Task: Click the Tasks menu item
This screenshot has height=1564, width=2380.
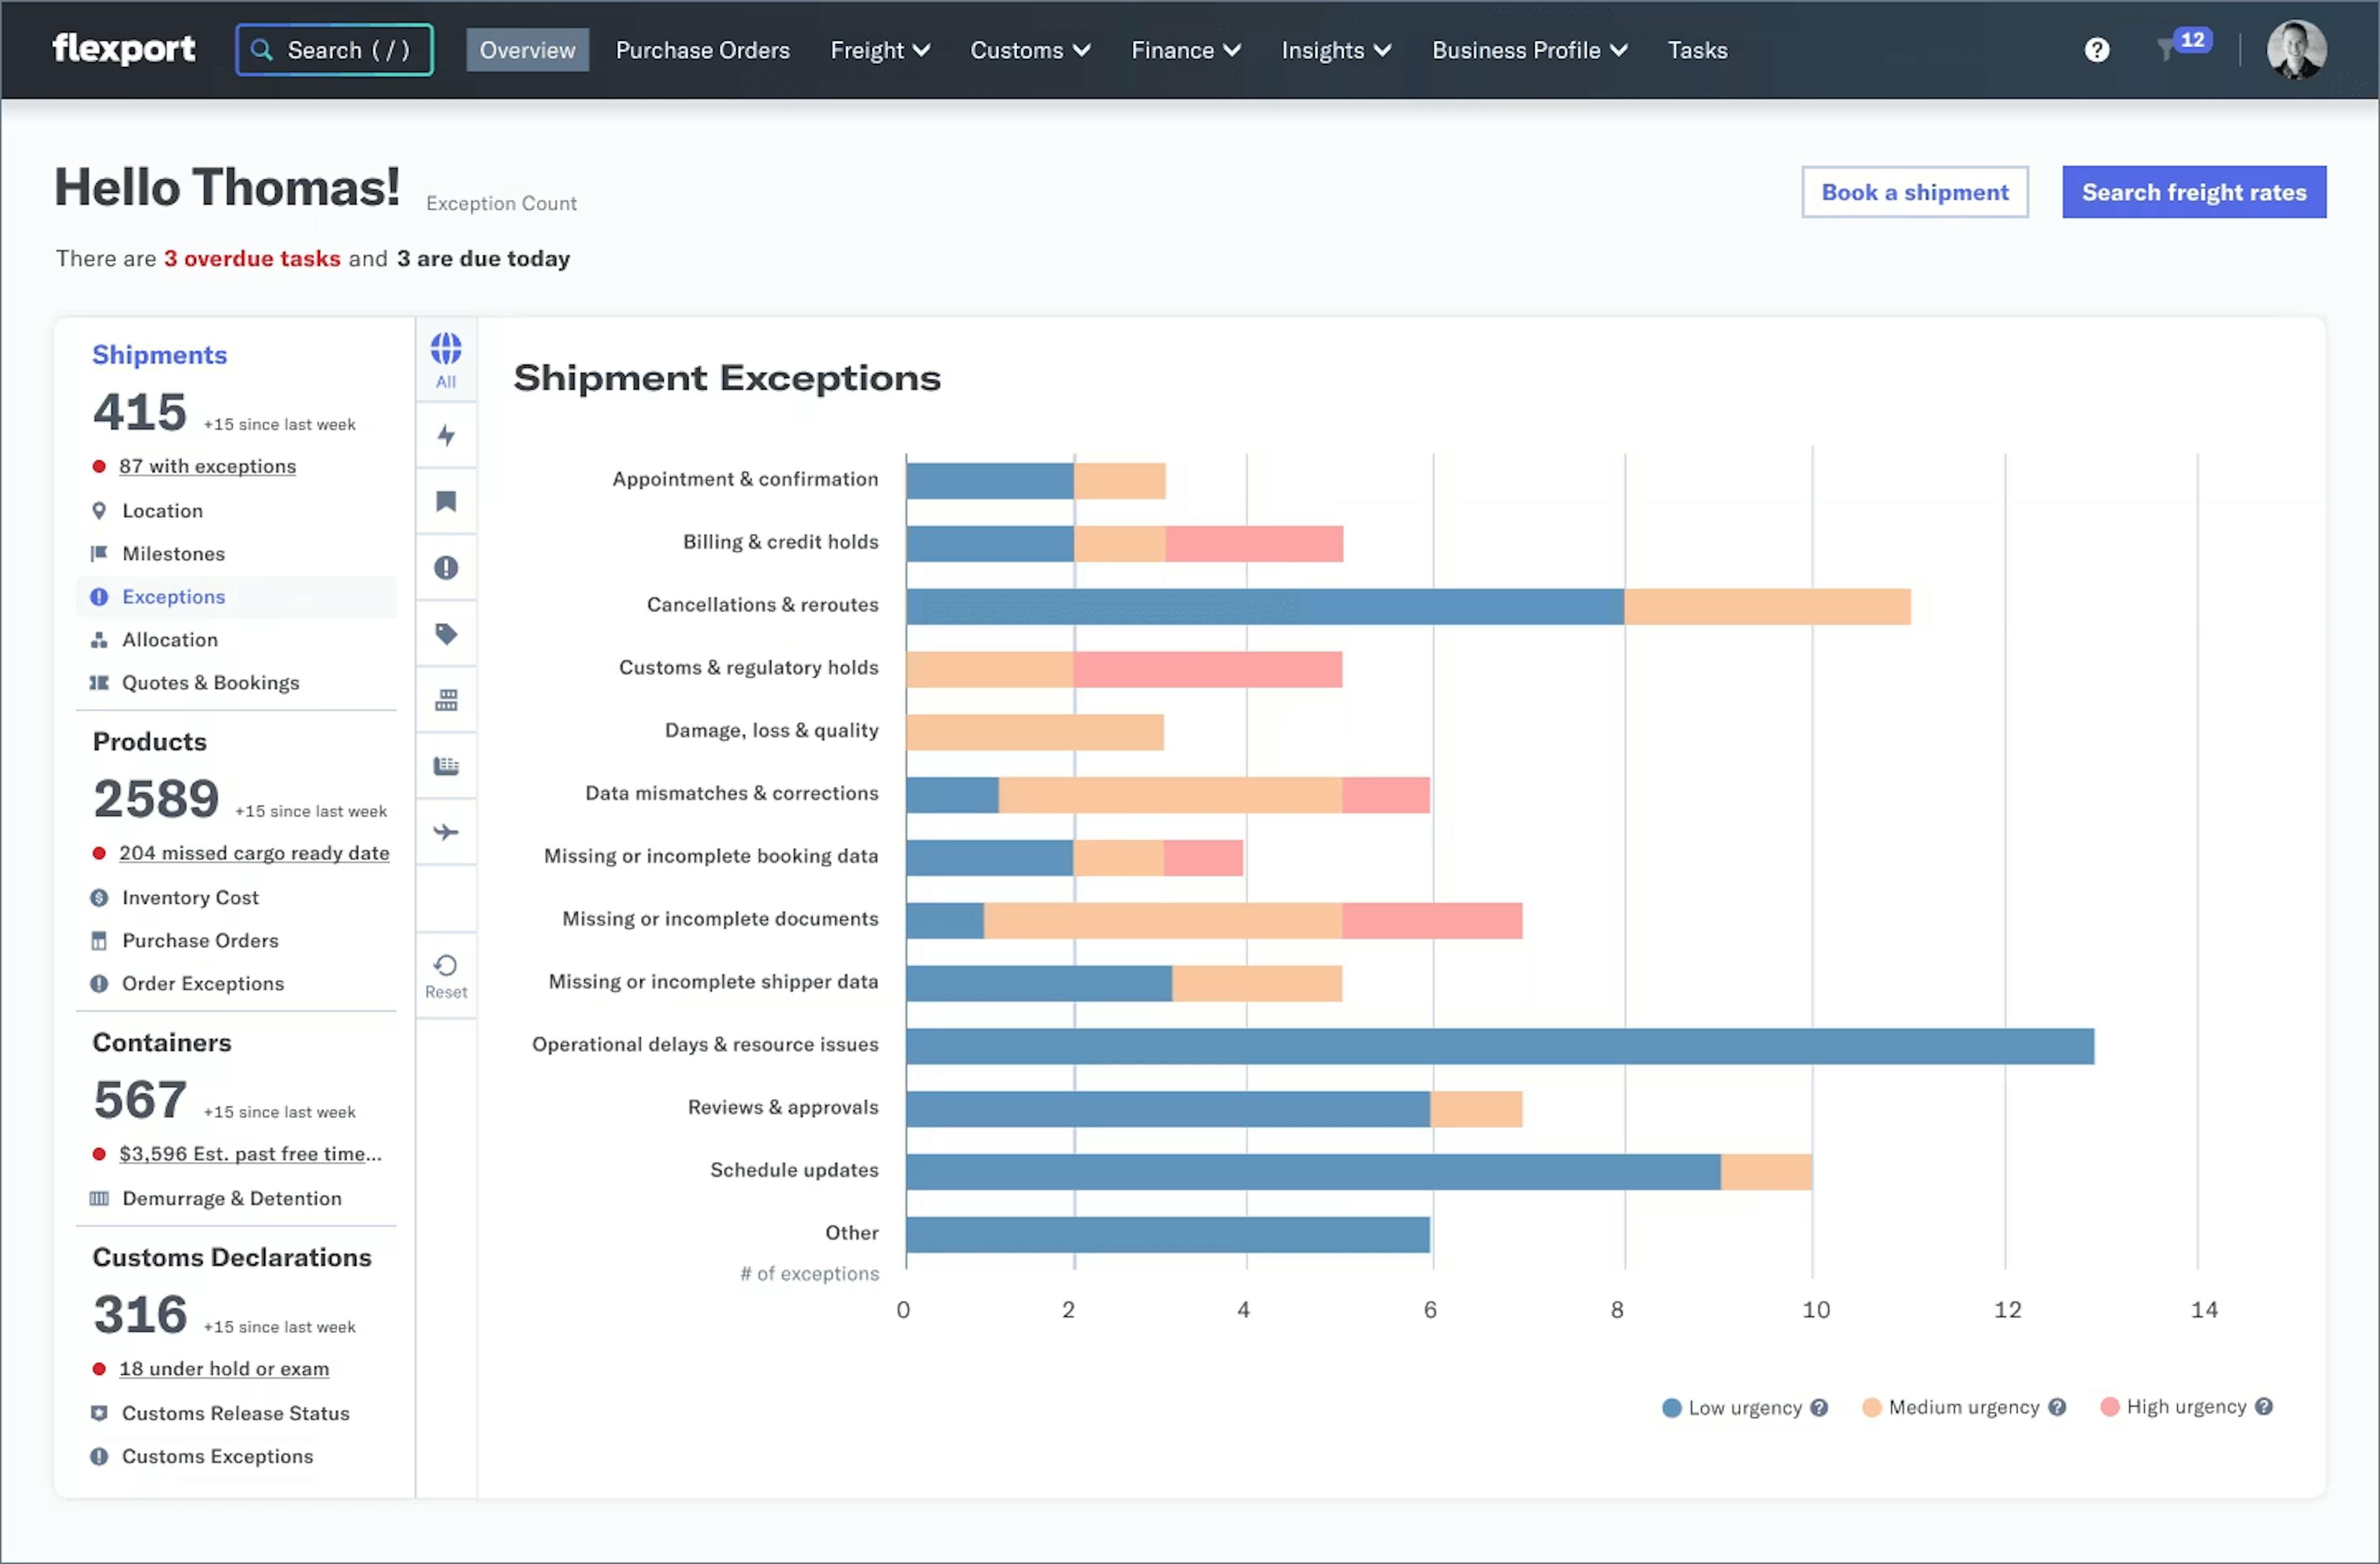Action: (1697, 49)
